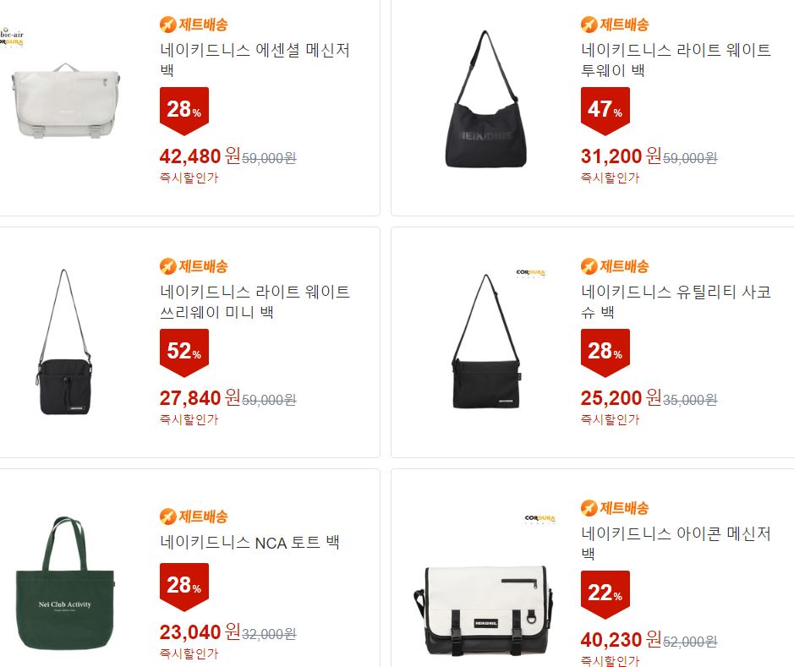Click the 40,230원 sale price
794x667 pixels.
pos(621,640)
